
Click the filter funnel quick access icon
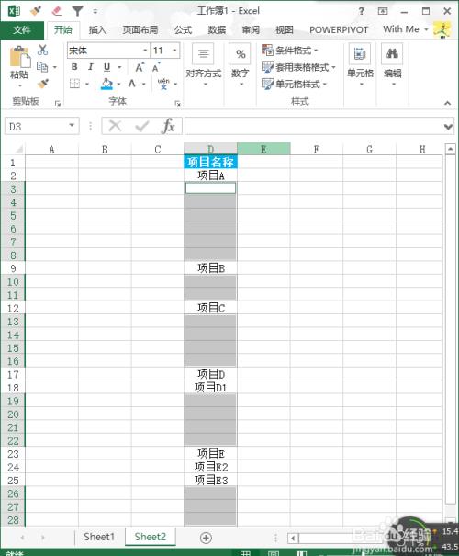(77, 11)
